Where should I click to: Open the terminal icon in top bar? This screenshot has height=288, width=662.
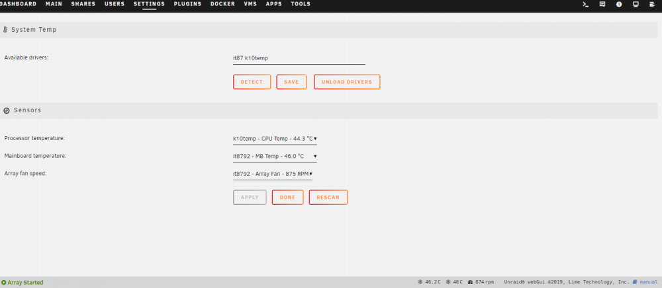586,4
